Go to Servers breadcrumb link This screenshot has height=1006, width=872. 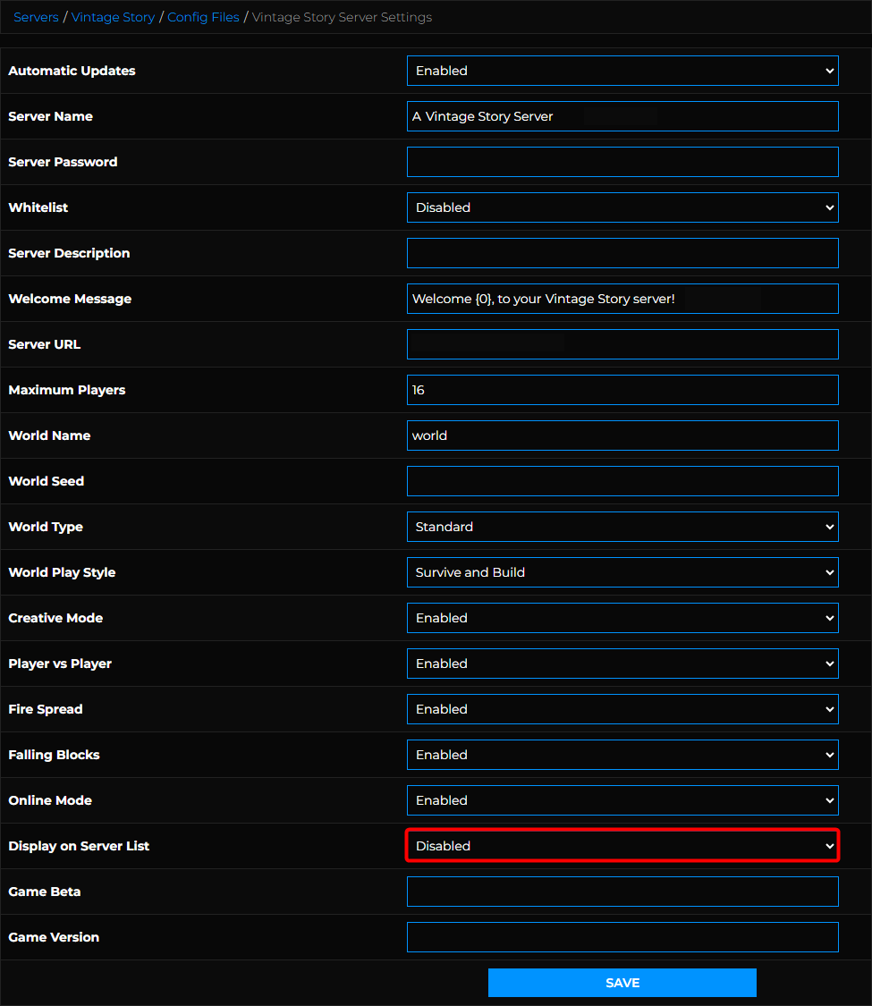coord(36,17)
